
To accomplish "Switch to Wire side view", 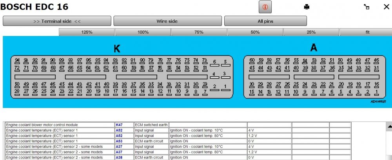I will [167, 21].
